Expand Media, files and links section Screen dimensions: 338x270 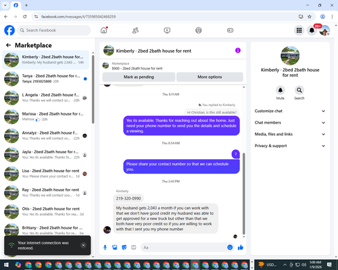point(290,134)
